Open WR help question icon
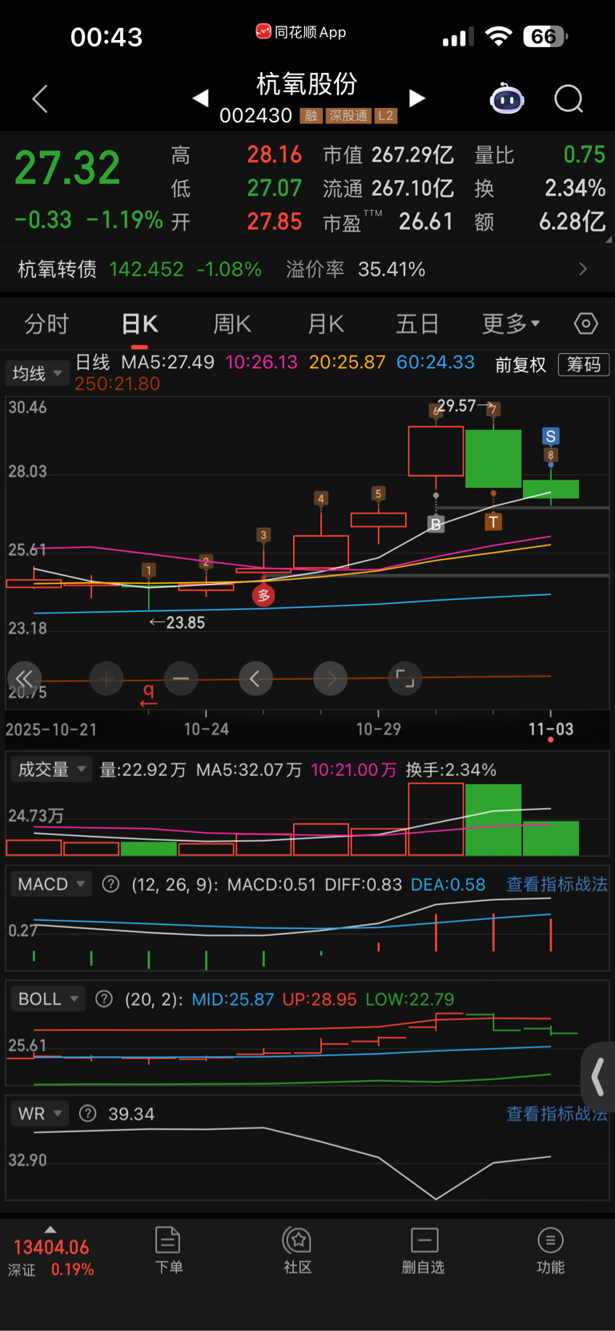The image size is (615, 1331). point(88,1113)
